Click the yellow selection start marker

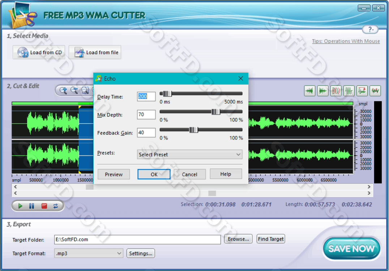click(80, 107)
